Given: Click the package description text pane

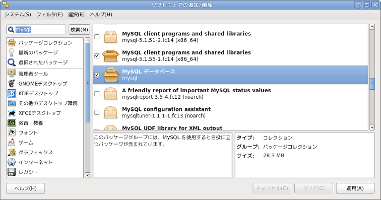Looking at the screenshot, I should 162,155.
